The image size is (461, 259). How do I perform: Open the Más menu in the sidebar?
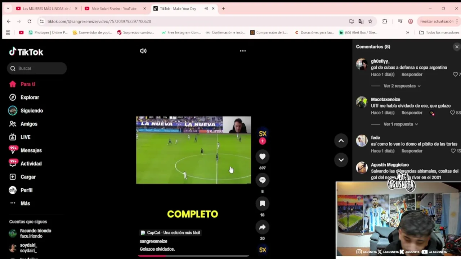coord(25,203)
